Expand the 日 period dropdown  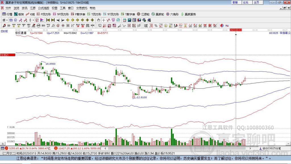[x=7, y=20]
